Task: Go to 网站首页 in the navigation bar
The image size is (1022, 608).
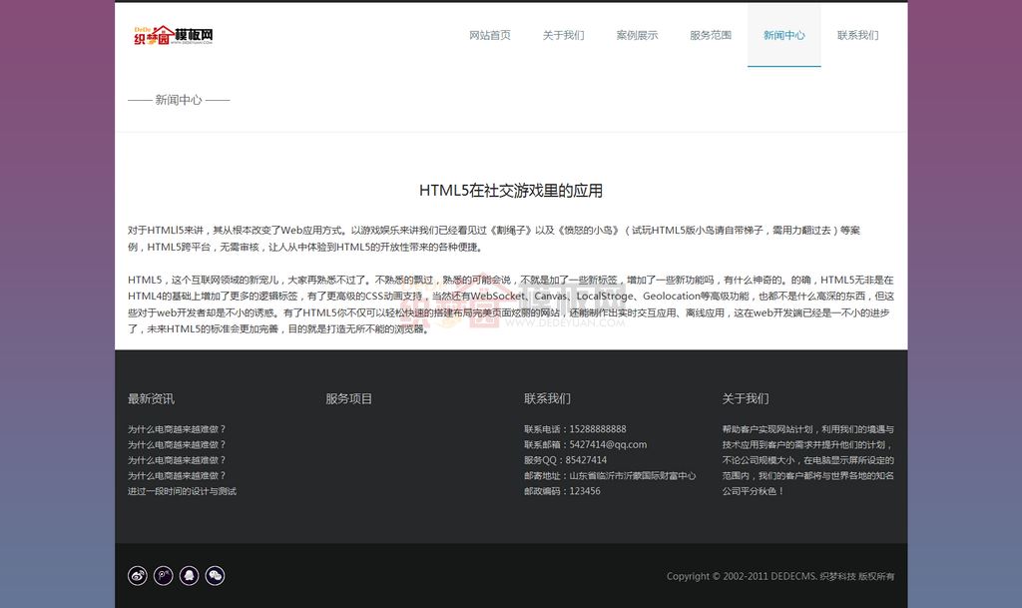Action: 490,35
